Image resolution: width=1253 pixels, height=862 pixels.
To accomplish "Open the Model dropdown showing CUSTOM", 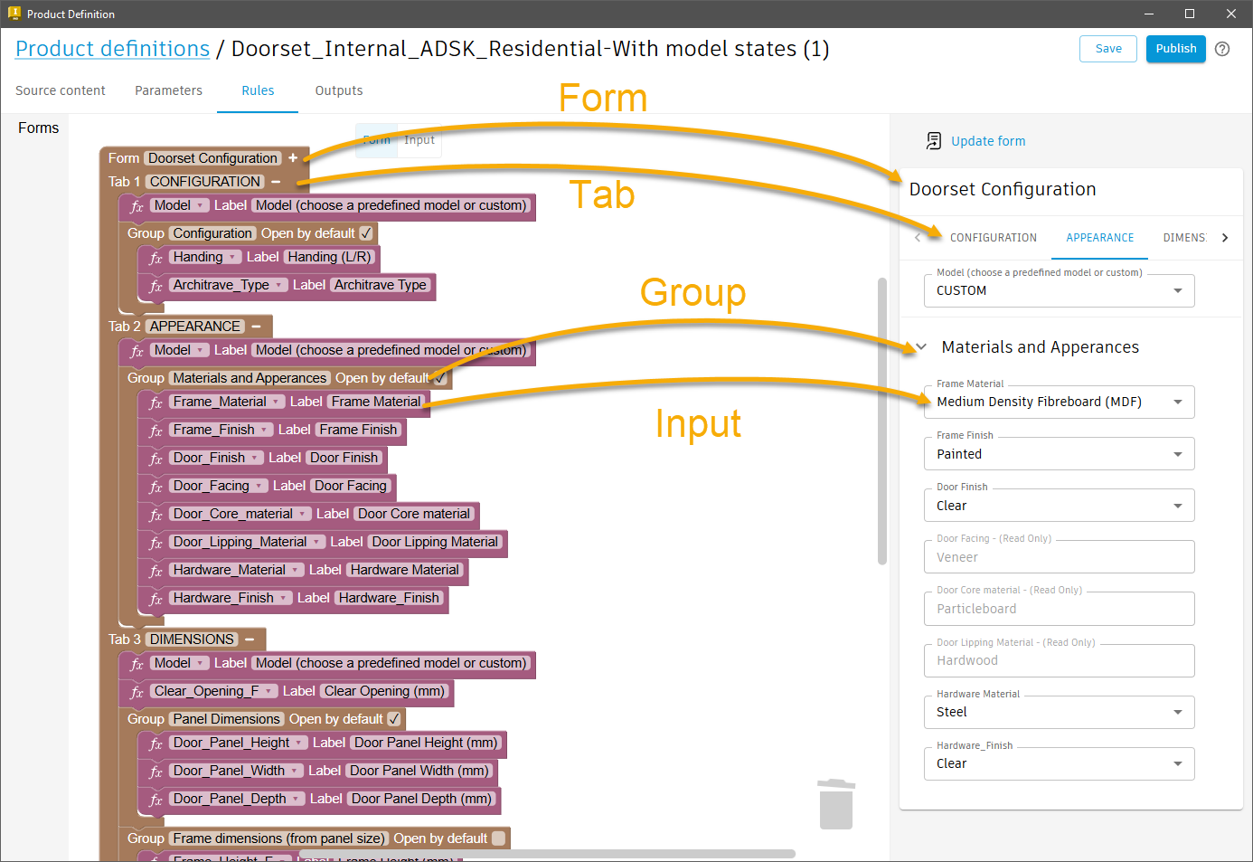I will [x=1060, y=290].
